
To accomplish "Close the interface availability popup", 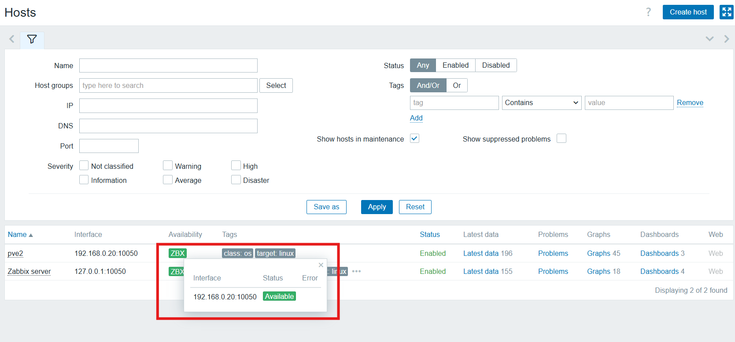I will tap(321, 265).
